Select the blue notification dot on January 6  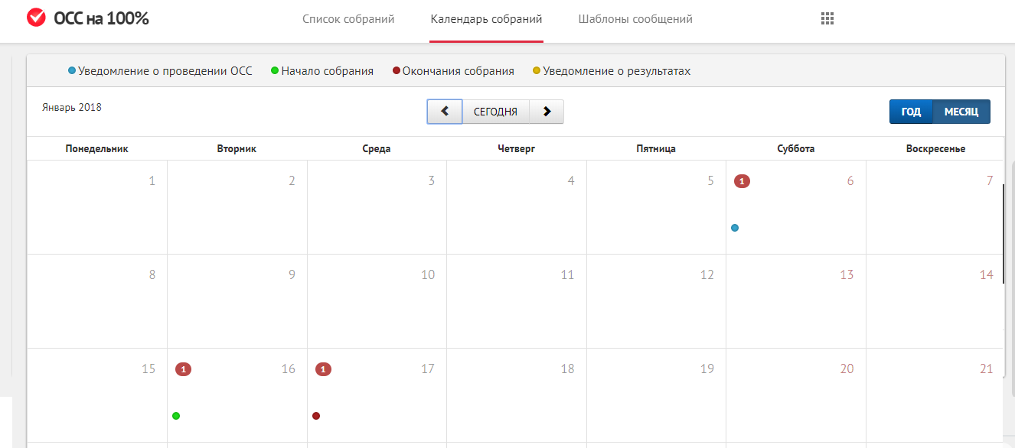(x=735, y=228)
